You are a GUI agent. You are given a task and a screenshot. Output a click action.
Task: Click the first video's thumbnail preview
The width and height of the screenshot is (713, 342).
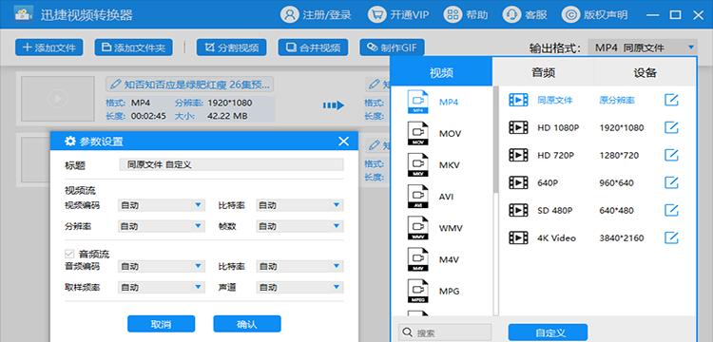58,99
